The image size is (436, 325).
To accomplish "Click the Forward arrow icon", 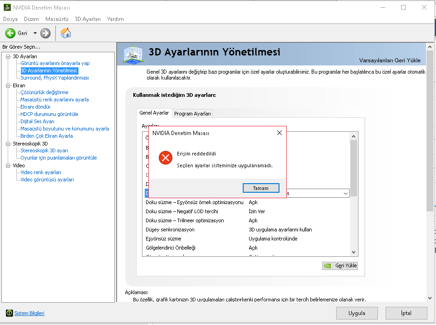I will 45,34.
